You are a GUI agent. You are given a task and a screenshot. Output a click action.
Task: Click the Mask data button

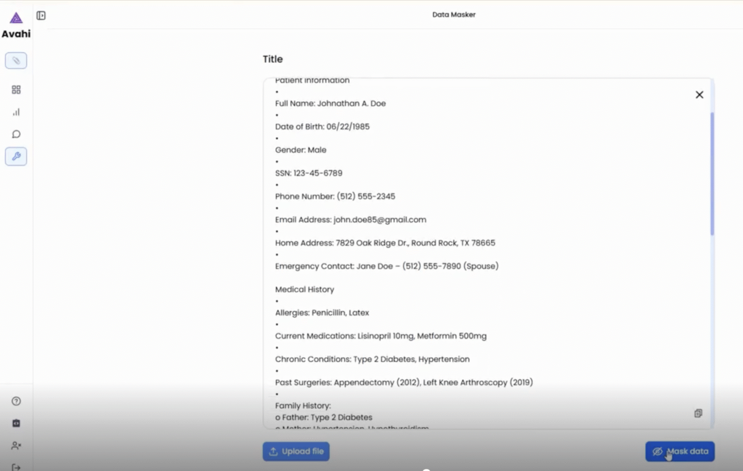[x=680, y=451]
